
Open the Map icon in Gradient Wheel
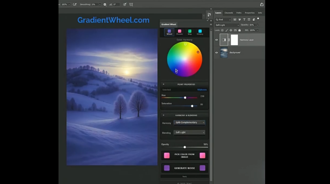pos(189,32)
